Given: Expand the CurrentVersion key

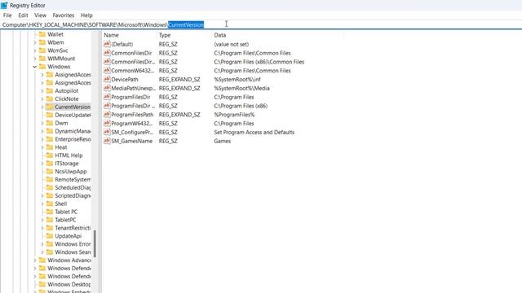Looking at the screenshot, I should click(x=42, y=107).
